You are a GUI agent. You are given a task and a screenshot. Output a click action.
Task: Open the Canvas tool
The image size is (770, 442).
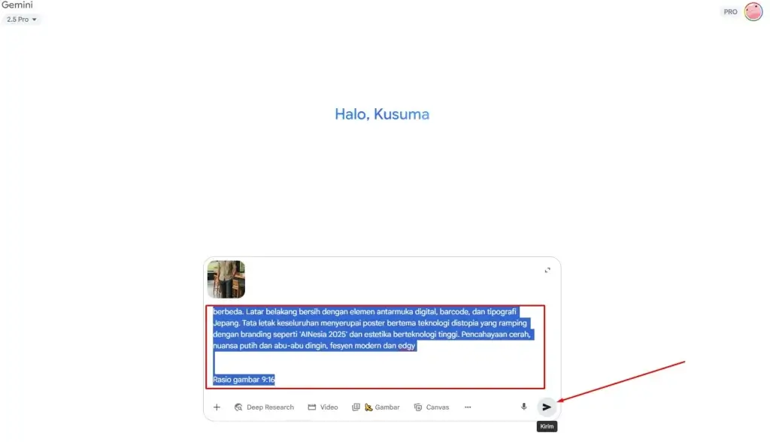tap(432, 407)
